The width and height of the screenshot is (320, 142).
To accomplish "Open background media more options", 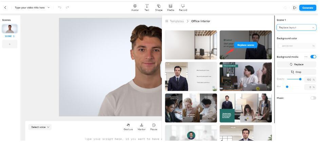I will (306, 57).
